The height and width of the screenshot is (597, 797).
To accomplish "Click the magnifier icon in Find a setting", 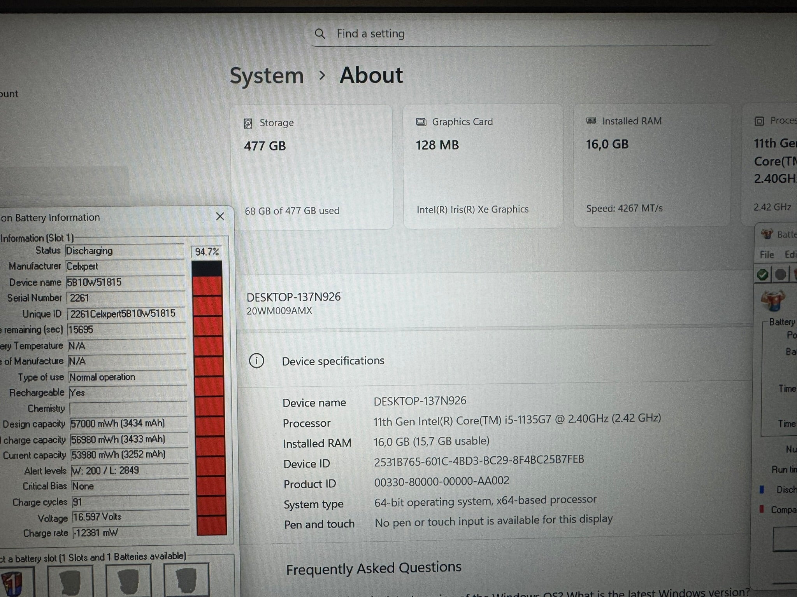I will click(320, 34).
